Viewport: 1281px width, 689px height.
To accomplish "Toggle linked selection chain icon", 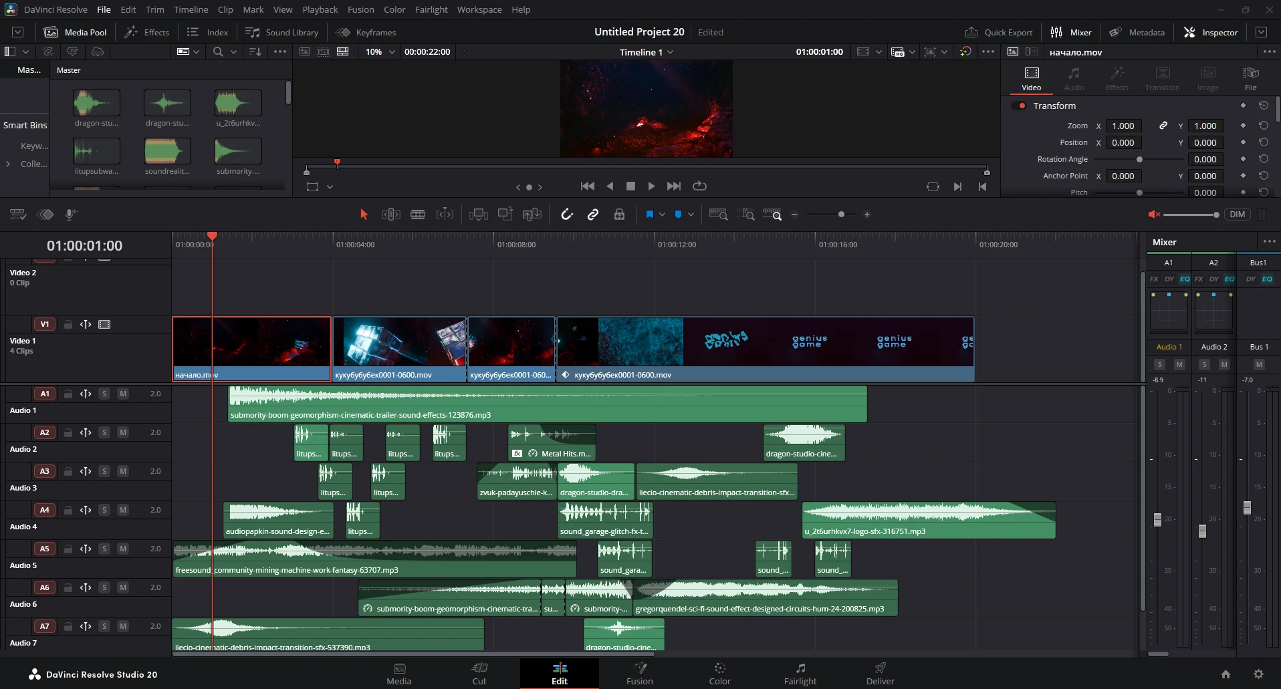I will pos(593,215).
